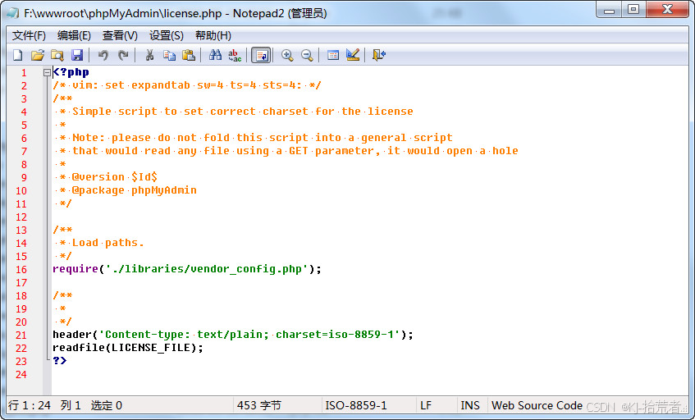Close the Notepad2 window
The width and height of the screenshot is (695, 420).
[x=668, y=10]
